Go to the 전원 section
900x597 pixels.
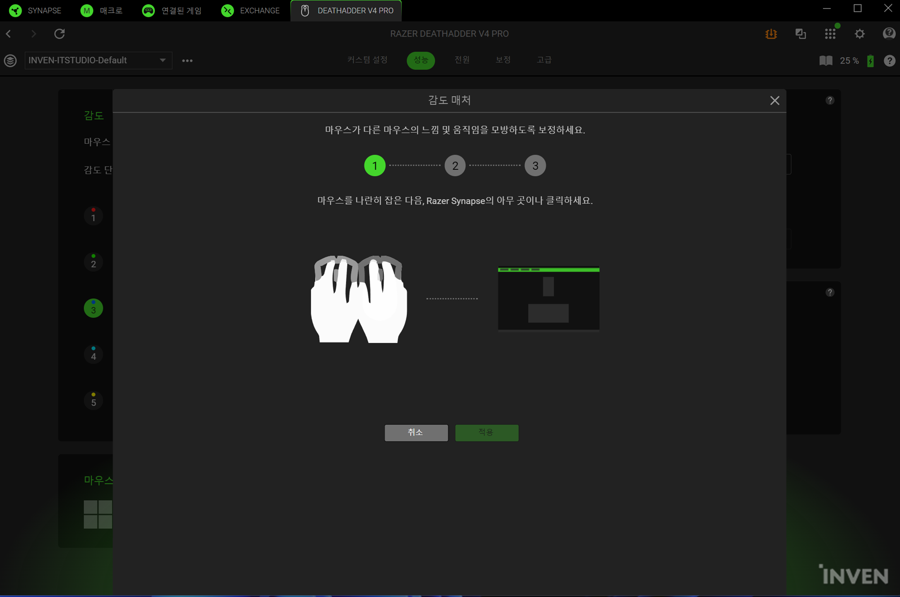(x=462, y=60)
